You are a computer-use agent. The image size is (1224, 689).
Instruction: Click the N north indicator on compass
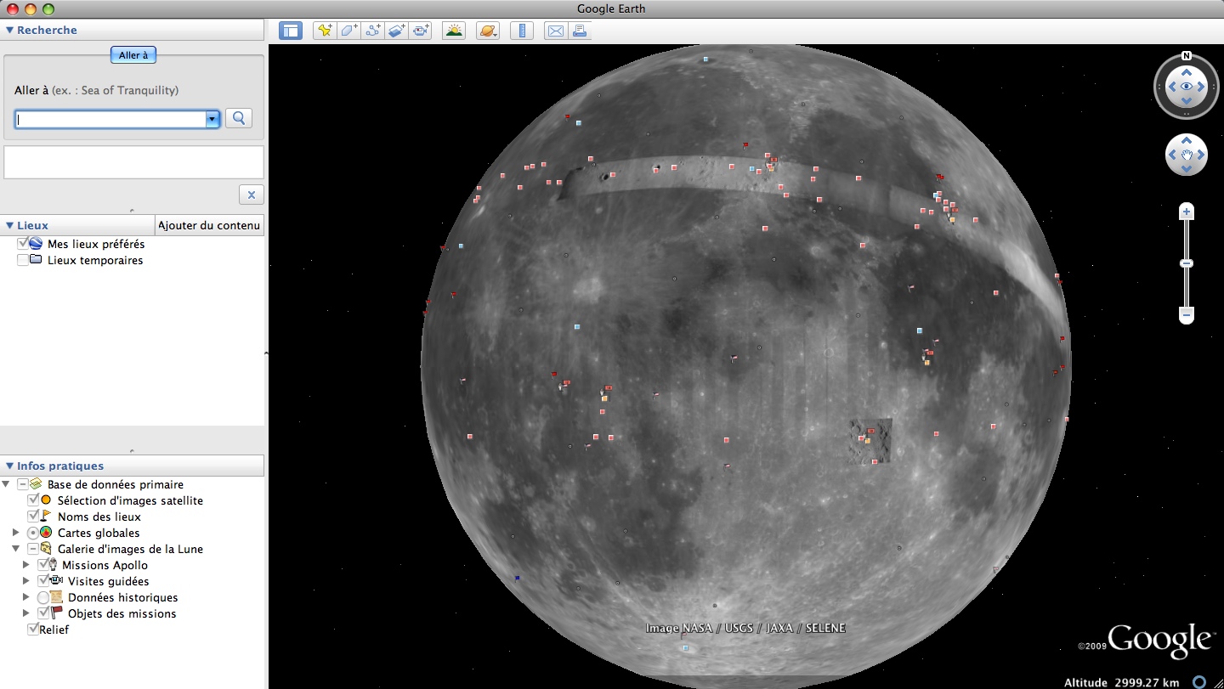pos(1187,56)
